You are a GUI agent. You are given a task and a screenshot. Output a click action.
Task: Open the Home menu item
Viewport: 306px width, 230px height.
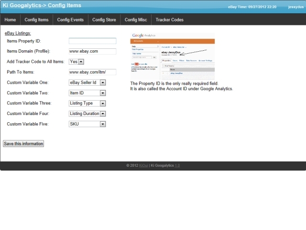pos(10,20)
